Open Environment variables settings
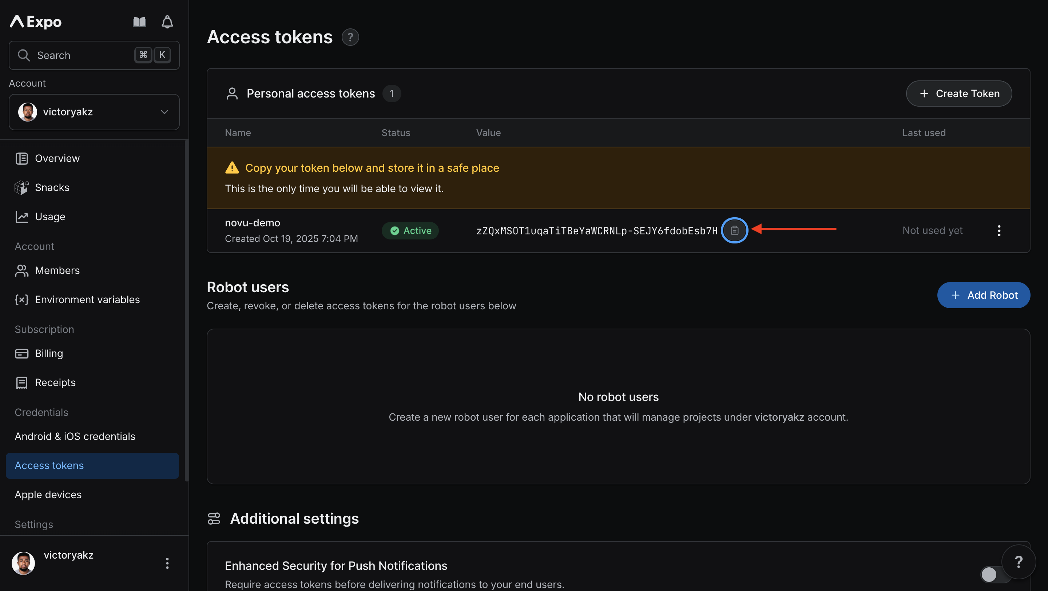The image size is (1048, 591). 87,300
